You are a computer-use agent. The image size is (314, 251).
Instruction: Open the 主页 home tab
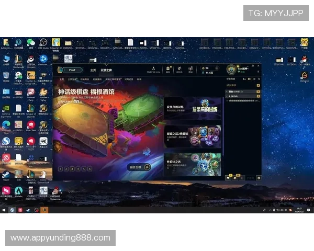(93, 70)
